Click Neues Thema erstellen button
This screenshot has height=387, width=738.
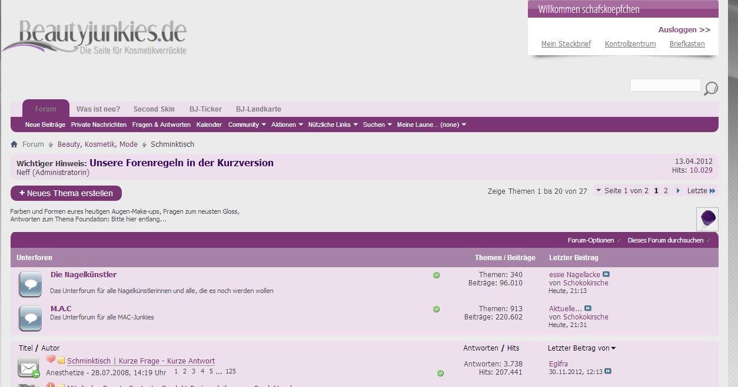[x=66, y=193]
